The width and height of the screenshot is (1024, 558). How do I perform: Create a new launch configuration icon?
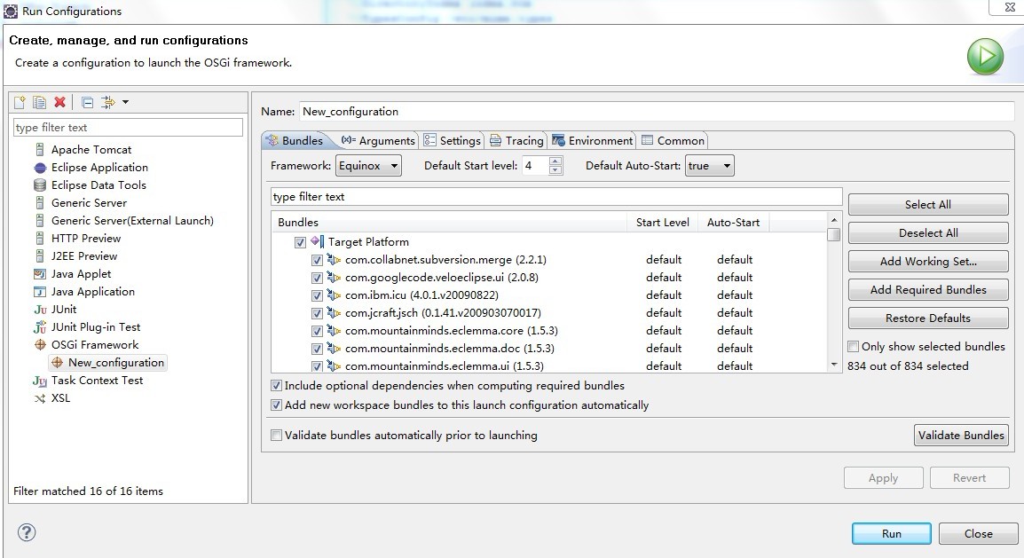pyautogui.click(x=20, y=103)
